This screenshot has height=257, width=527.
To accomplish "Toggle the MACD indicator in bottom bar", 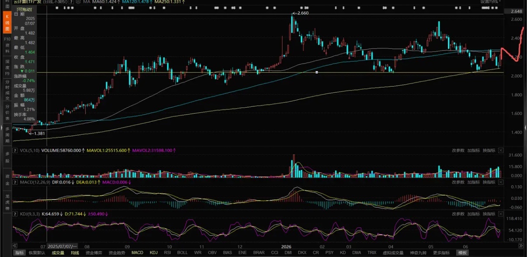I will pyautogui.click(x=137, y=253).
